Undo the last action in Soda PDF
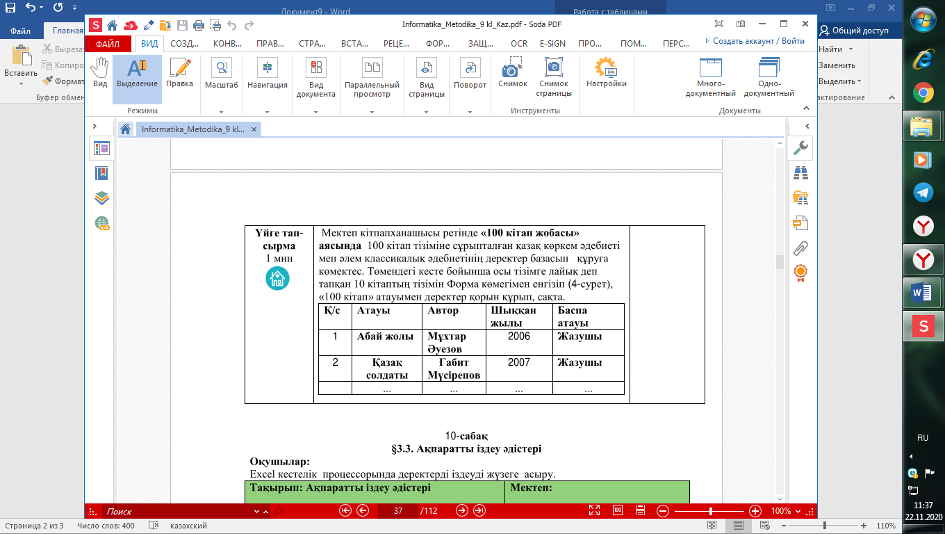 tap(232, 26)
